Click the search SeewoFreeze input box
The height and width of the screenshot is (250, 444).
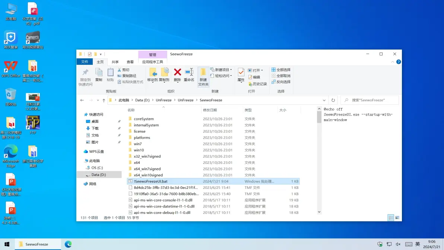pyautogui.click(x=372, y=100)
